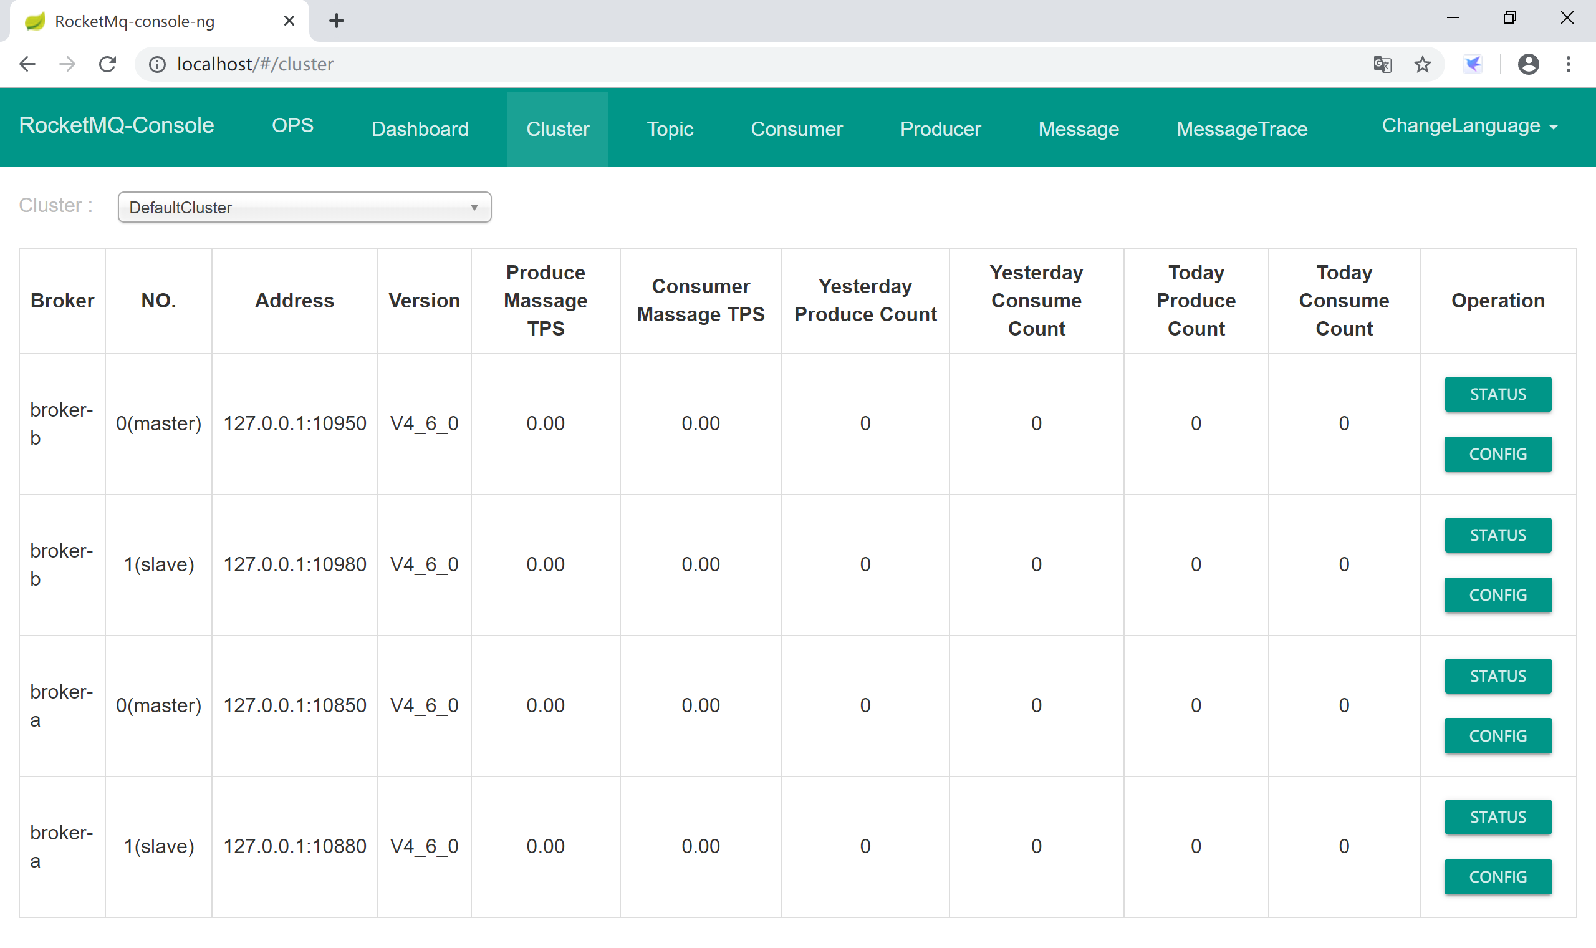
Task: Go to the Dashboard tab
Action: pyautogui.click(x=420, y=129)
